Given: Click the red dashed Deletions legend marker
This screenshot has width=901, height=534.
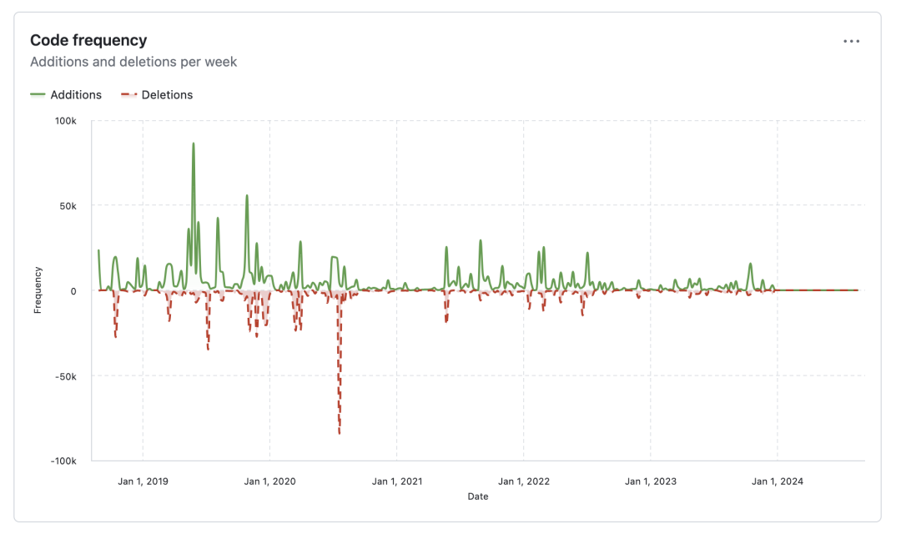Looking at the screenshot, I should 129,95.
